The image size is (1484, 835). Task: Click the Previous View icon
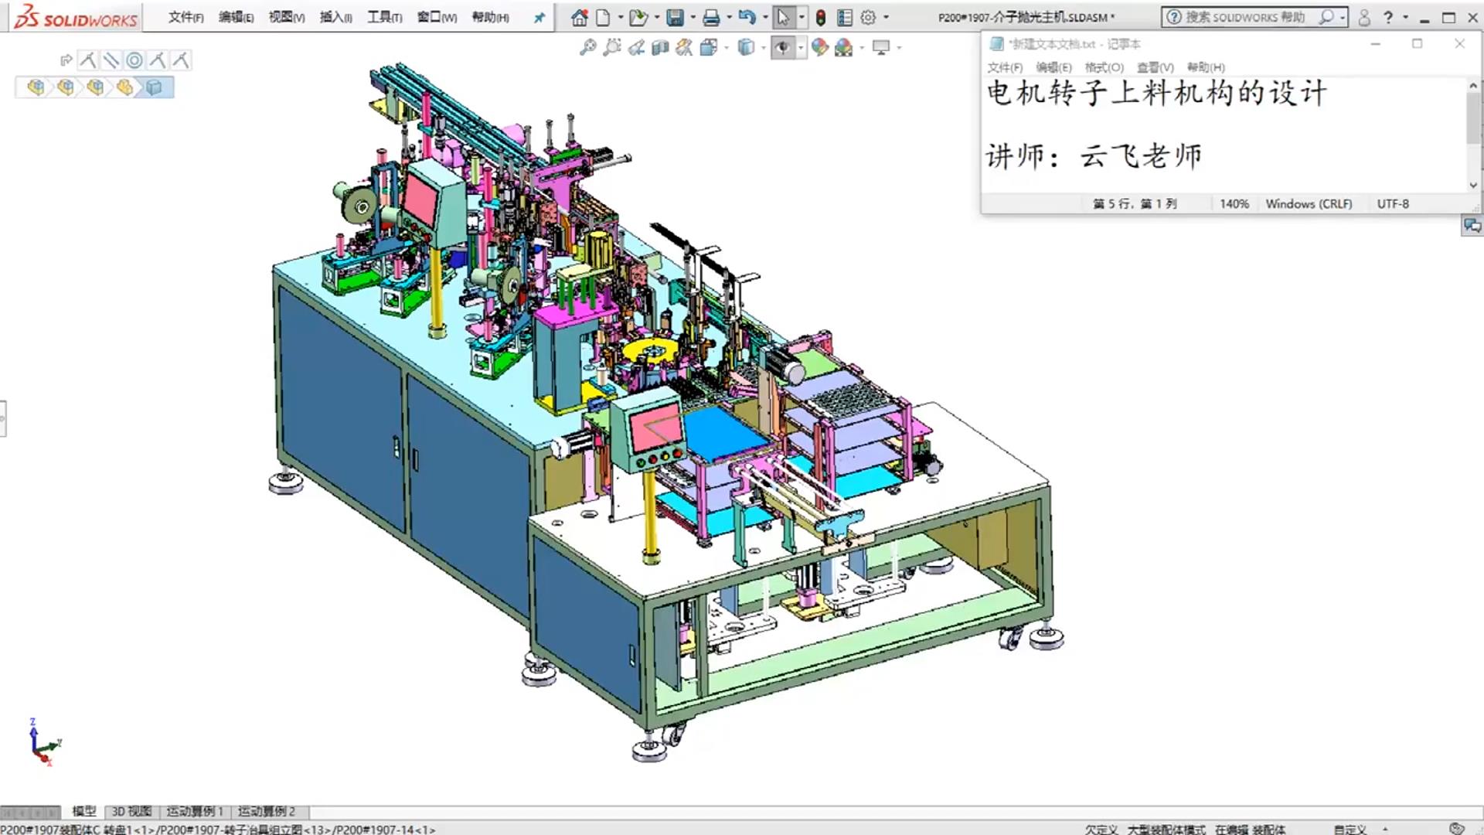click(x=636, y=48)
